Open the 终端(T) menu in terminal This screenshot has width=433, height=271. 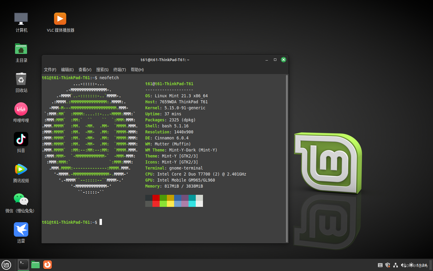120,70
